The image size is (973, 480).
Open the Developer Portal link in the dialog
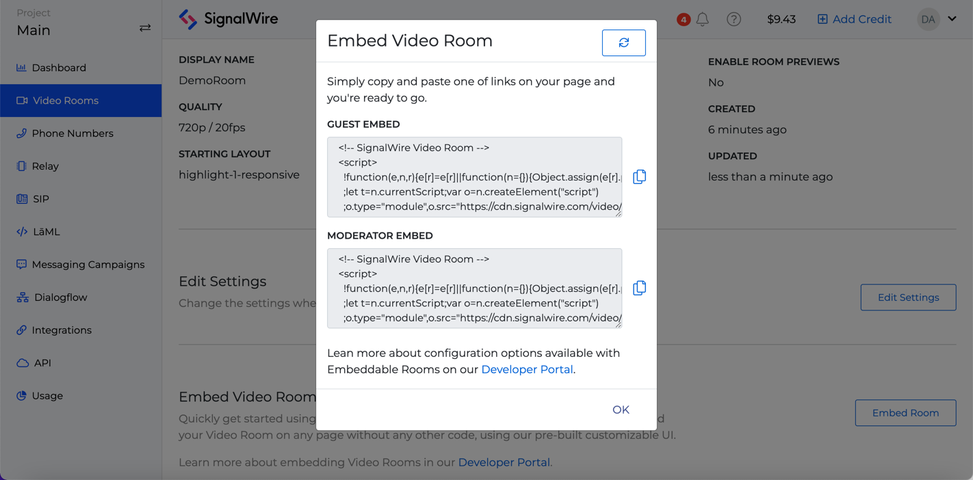click(527, 369)
